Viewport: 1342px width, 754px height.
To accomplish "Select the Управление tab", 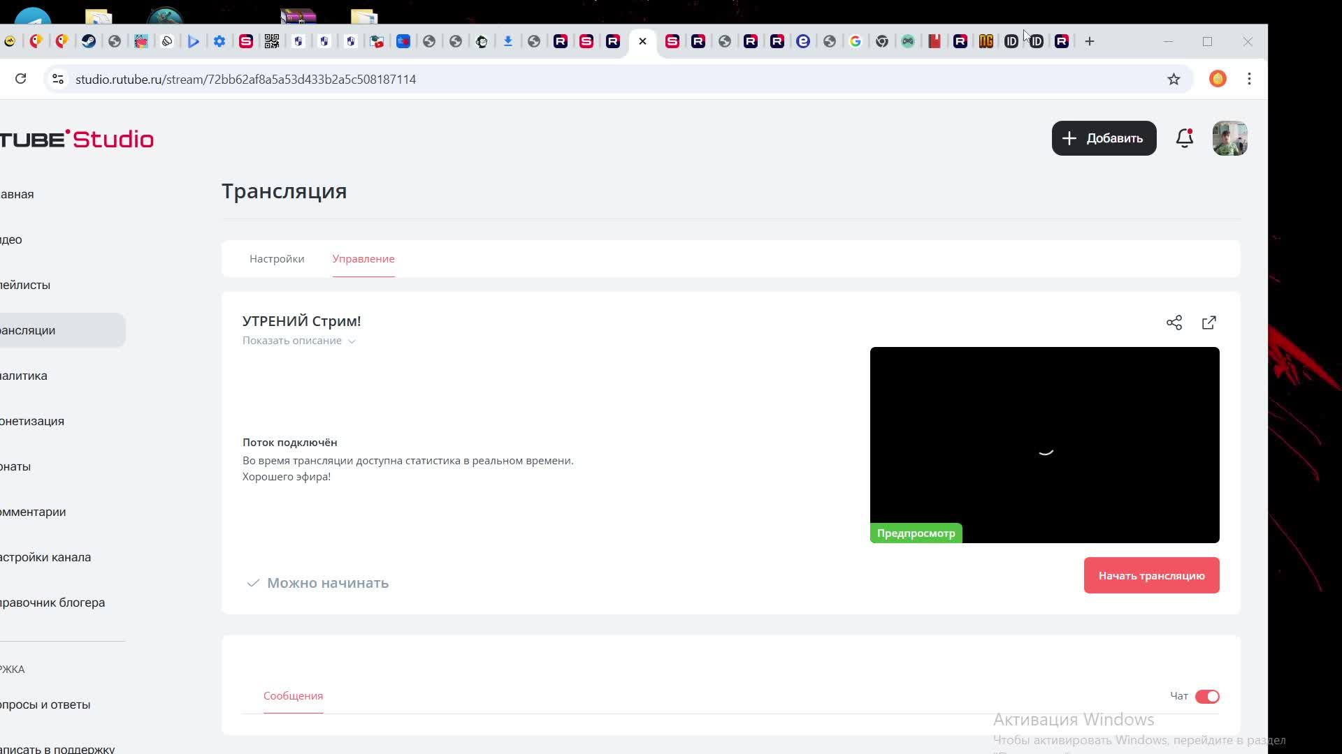I will 363,259.
